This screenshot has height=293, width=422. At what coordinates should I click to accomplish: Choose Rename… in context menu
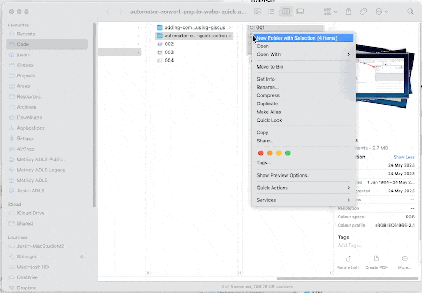coord(303,87)
